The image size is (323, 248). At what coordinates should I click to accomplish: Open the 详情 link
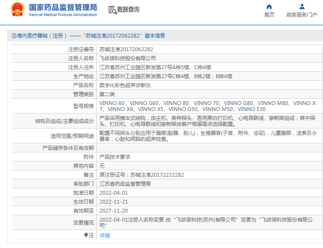pos(104,236)
